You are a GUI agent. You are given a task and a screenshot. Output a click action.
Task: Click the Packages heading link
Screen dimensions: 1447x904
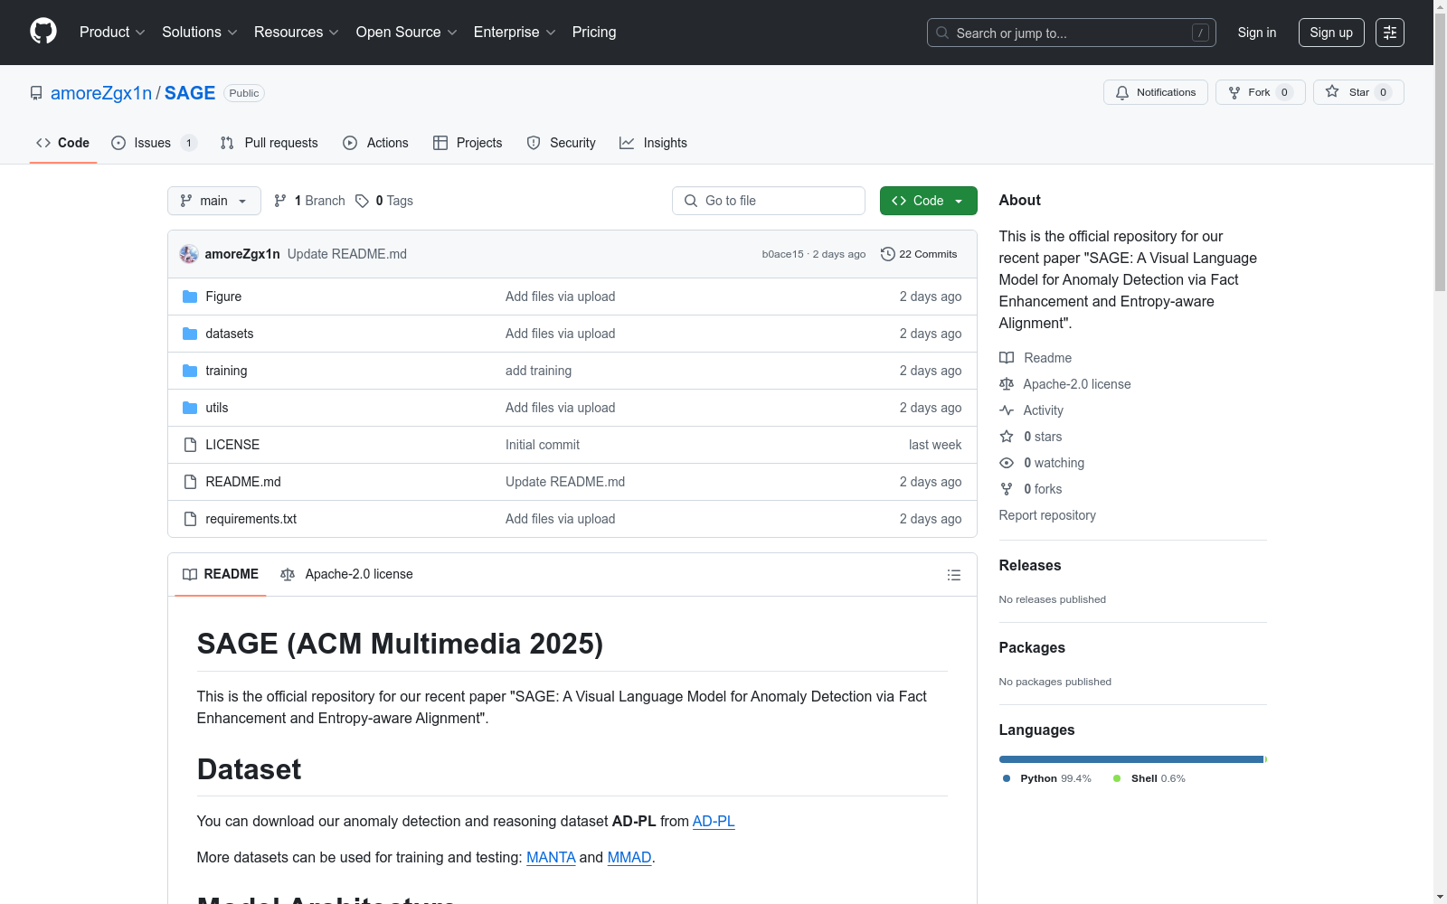[x=1032, y=647]
